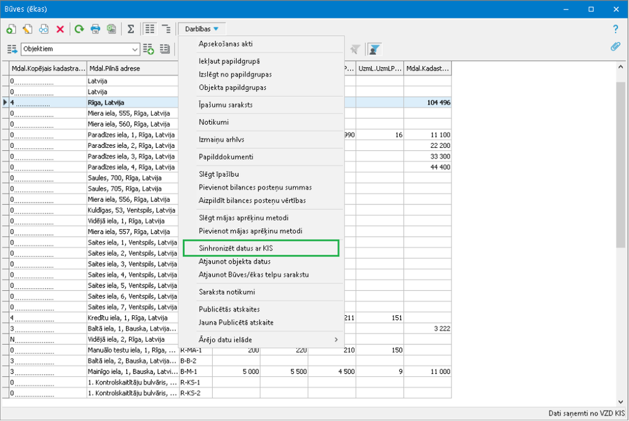Select Papilddokumenti menu item
This screenshot has height=421, width=629.
point(261,157)
